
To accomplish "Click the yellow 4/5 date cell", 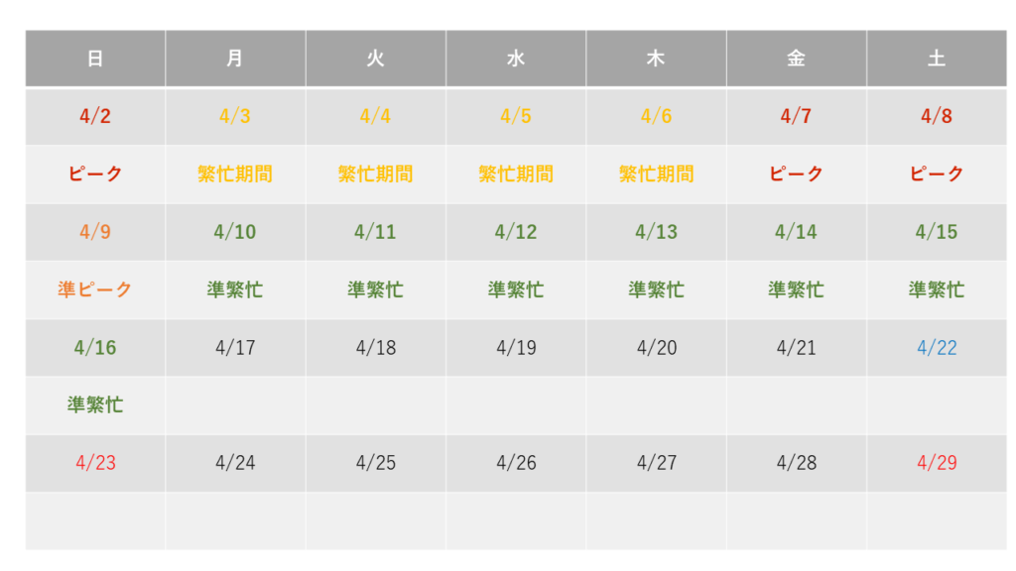I will pyautogui.click(x=516, y=117).
